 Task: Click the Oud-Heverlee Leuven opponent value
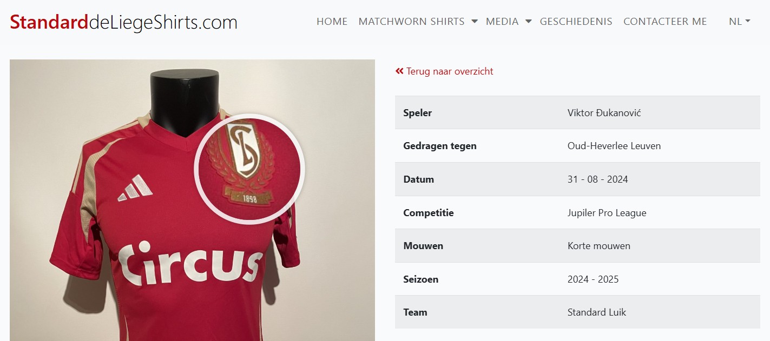click(x=614, y=146)
